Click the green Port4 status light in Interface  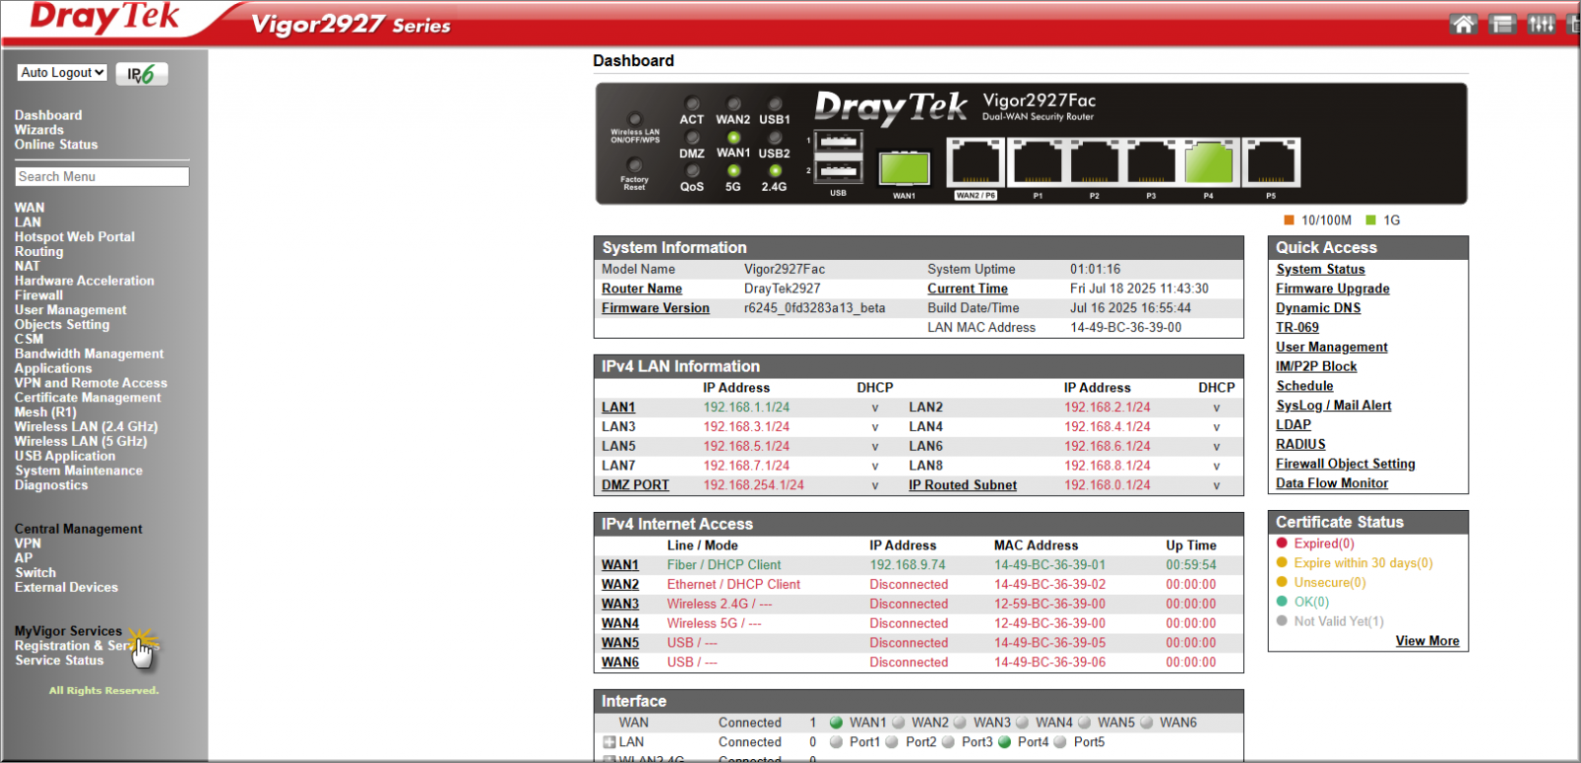point(1005,742)
